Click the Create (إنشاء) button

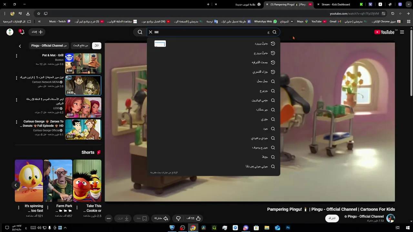(x=37, y=32)
